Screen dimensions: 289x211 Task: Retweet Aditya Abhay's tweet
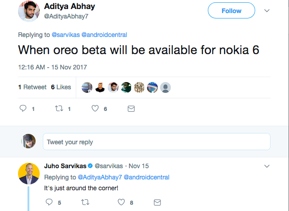click(59, 109)
